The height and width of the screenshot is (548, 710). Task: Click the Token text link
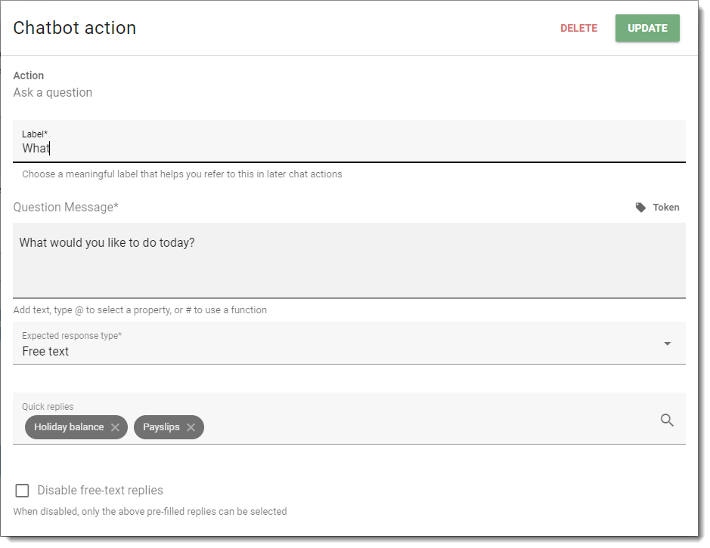coord(665,208)
